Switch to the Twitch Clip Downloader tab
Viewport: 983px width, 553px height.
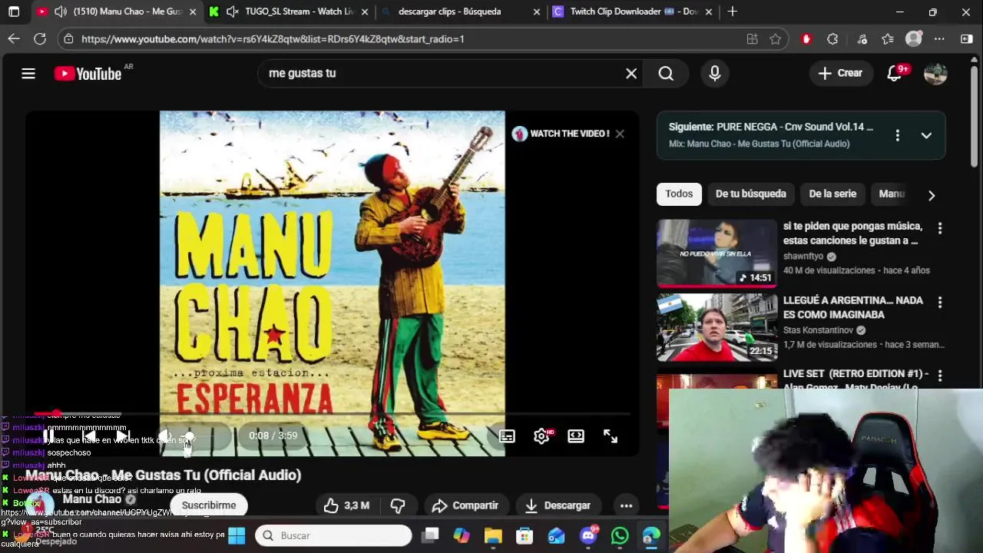point(634,12)
